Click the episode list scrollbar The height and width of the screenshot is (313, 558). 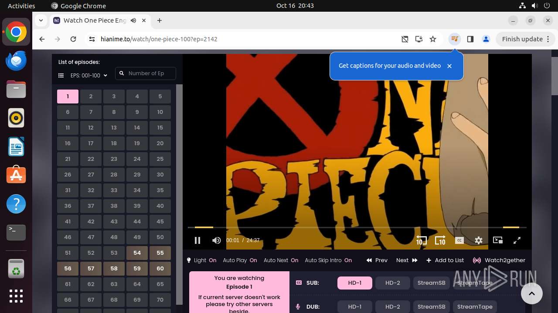179,194
